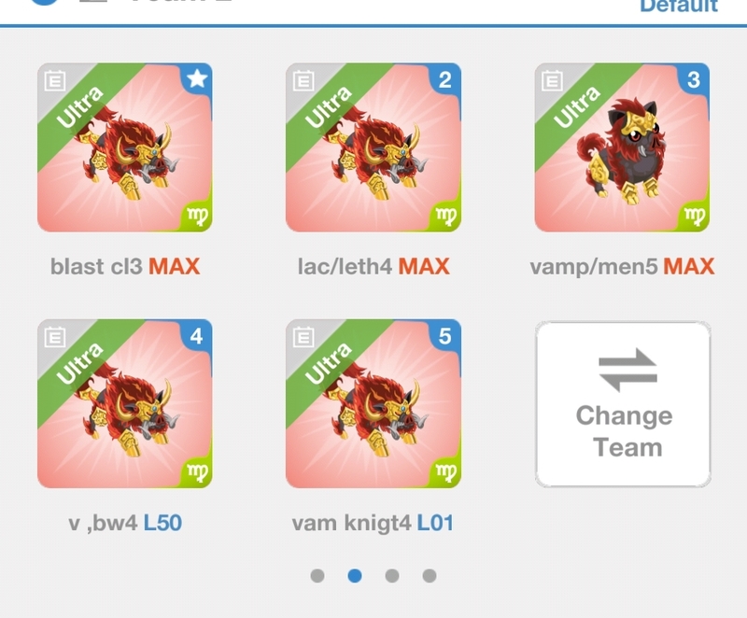Open notes icon on lac/leth4 card
Image resolution: width=747 pixels, height=618 pixels.
[303, 80]
